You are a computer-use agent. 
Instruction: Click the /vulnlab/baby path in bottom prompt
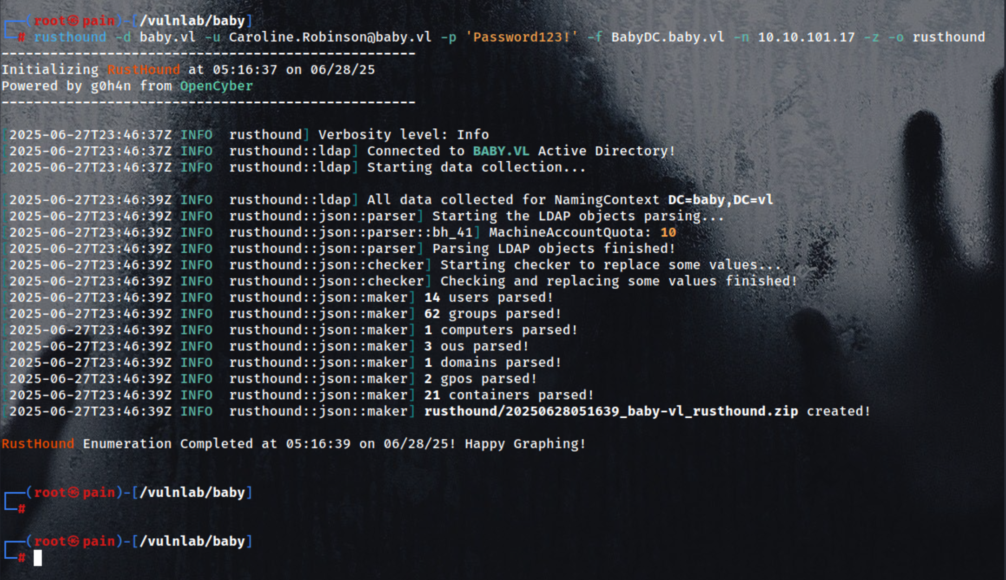tap(192, 541)
